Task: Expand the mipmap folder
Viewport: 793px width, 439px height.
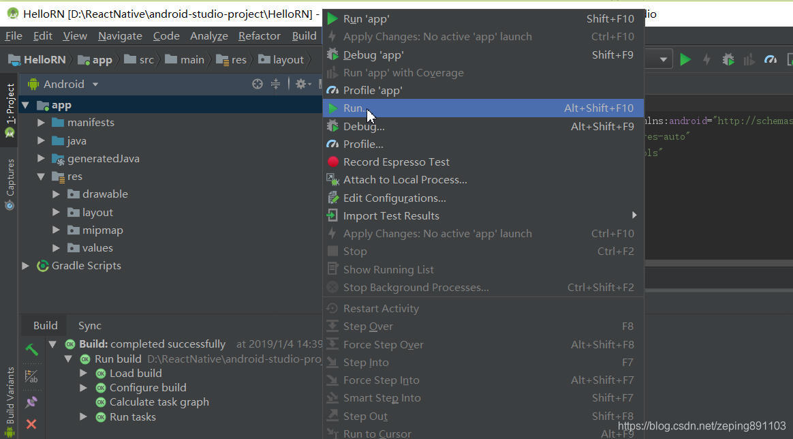Action: click(x=56, y=230)
